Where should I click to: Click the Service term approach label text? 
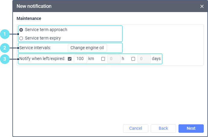[46, 30]
